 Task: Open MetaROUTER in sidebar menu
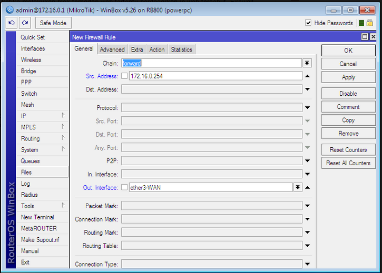[42, 228]
